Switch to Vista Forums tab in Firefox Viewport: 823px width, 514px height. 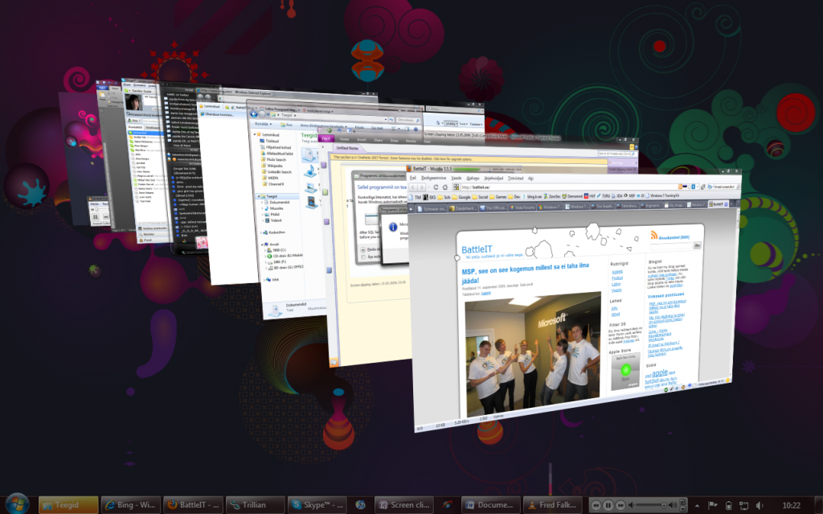pos(521,207)
